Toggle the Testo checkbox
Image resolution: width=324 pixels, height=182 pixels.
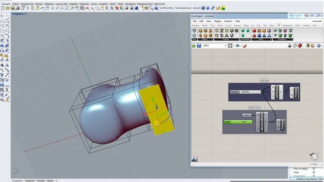[x=314, y=172]
